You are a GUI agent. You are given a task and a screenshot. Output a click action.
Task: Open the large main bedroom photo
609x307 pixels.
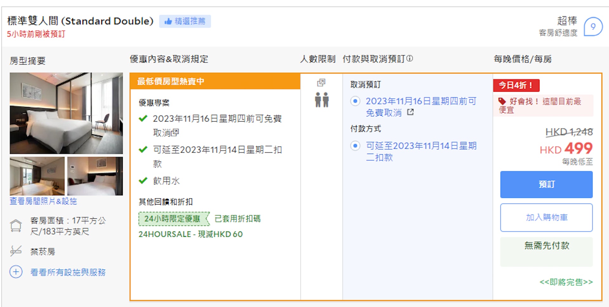coord(66,113)
